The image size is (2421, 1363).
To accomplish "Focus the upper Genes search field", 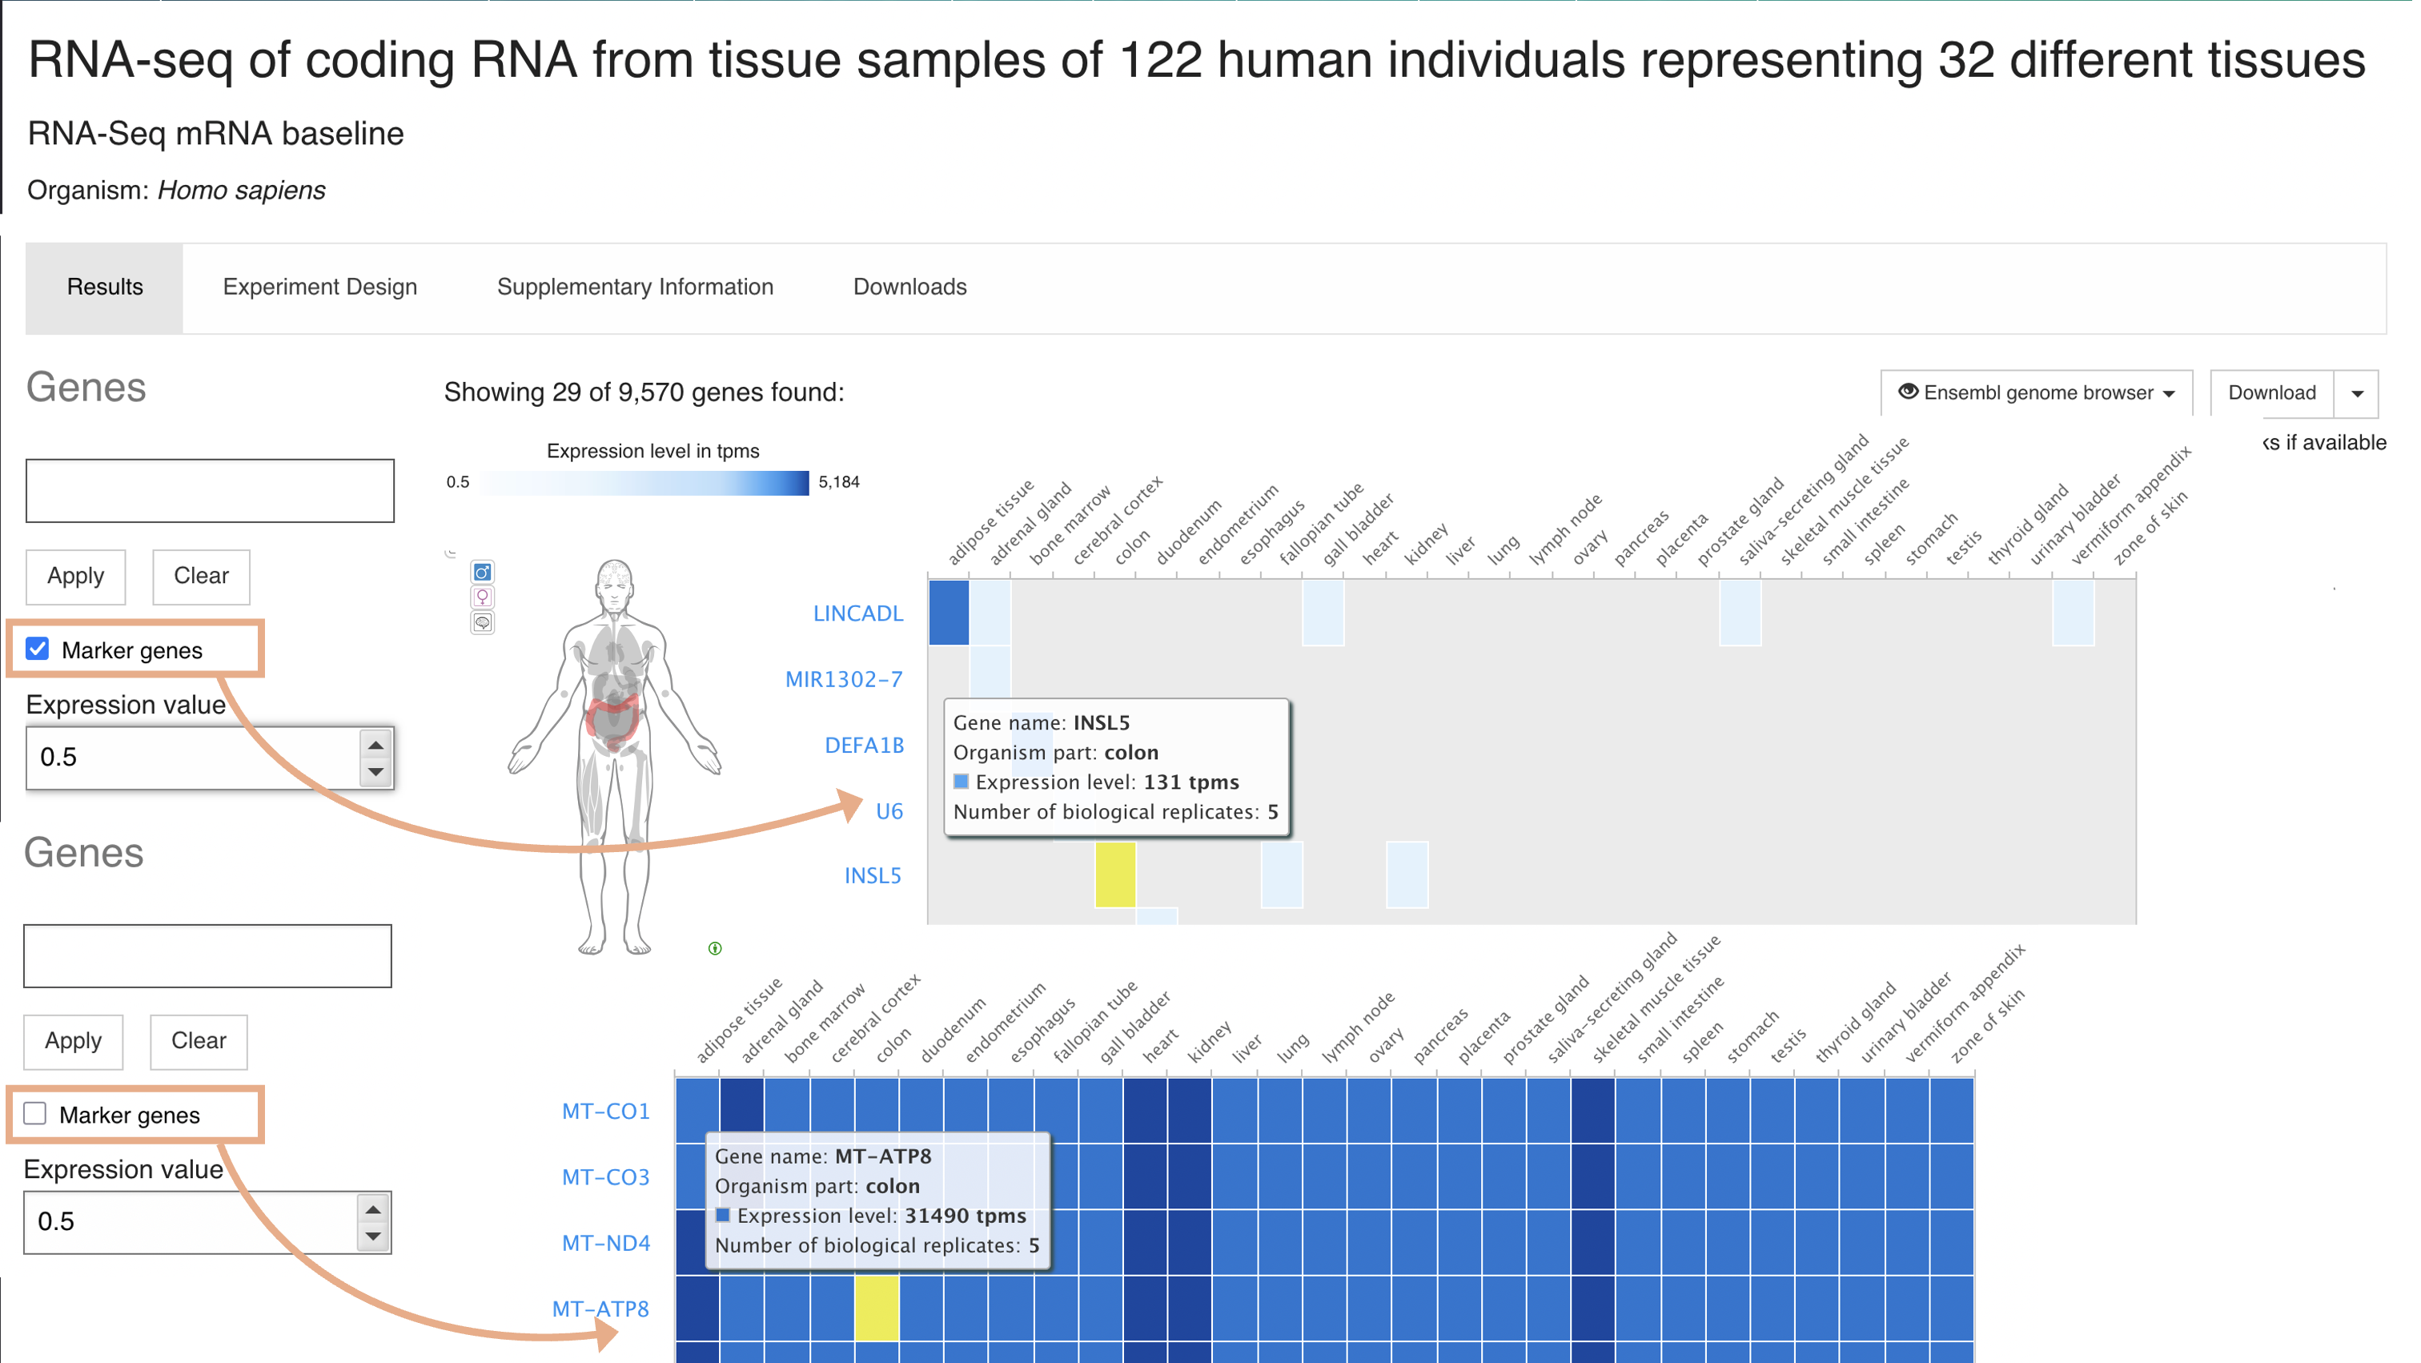I will pos(210,491).
